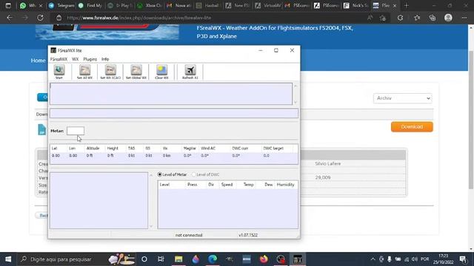Click into the Metar input field

click(x=76, y=131)
